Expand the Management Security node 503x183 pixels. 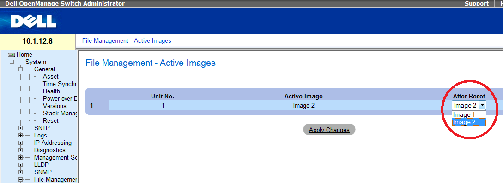coord(20,157)
